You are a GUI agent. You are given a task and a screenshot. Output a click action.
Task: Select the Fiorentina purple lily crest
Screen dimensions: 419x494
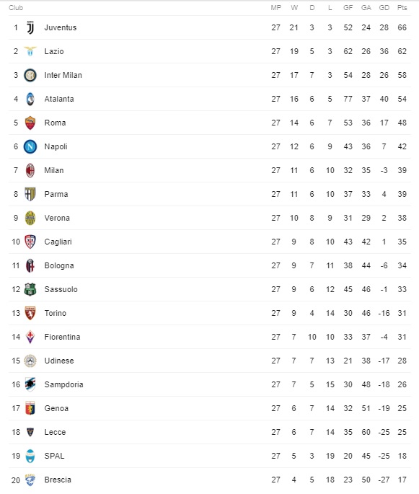click(x=30, y=337)
